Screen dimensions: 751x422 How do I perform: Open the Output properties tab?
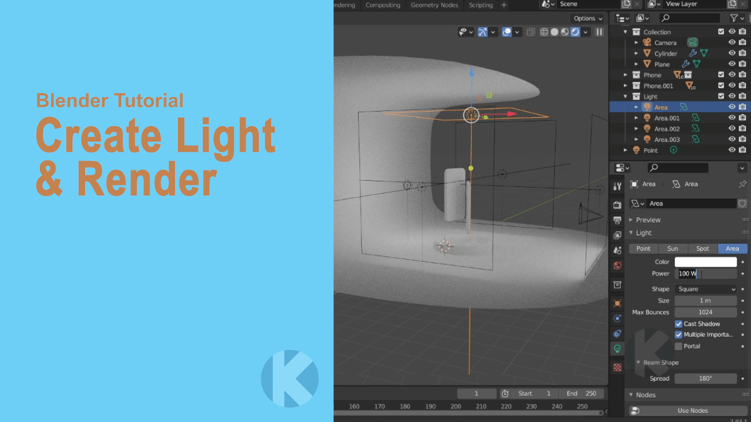[617, 220]
